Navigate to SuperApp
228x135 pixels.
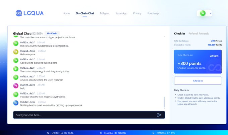click(x=121, y=13)
